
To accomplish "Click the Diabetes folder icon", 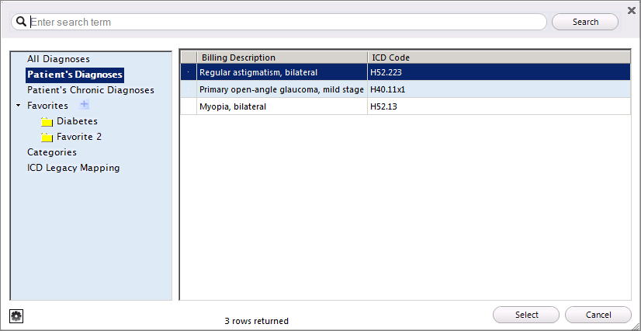I will pyautogui.click(x=47, y=122).
